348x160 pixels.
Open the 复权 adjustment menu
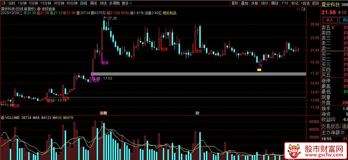(x=235, y=3)
